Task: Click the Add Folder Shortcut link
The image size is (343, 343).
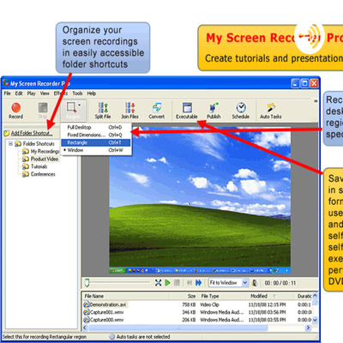Action: [x=32, y=133]
